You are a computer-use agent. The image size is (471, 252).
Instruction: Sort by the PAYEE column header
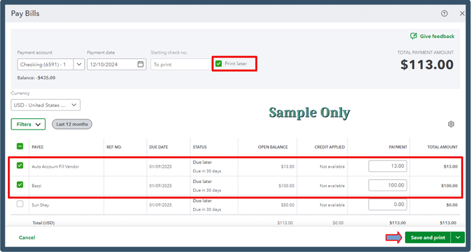37,147
